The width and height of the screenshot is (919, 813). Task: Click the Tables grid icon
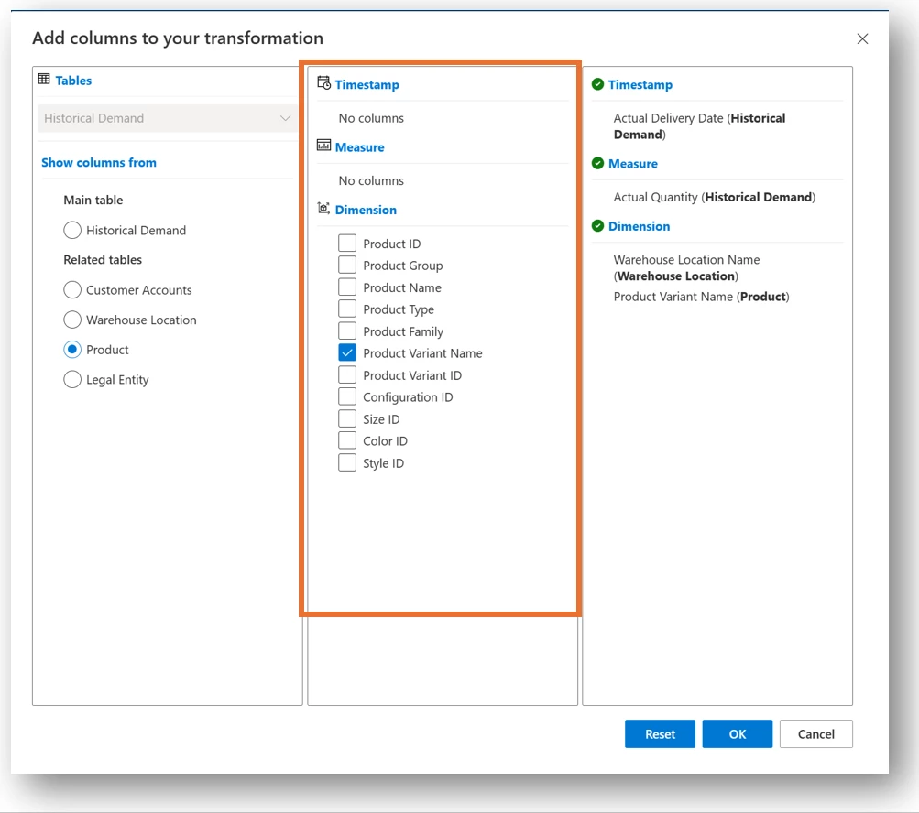44,80
